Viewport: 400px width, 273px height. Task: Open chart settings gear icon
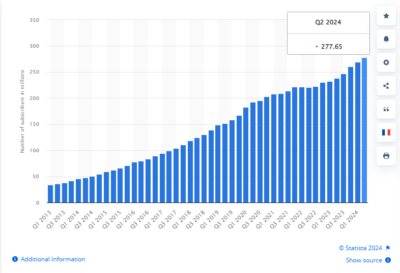click(386, 62)
